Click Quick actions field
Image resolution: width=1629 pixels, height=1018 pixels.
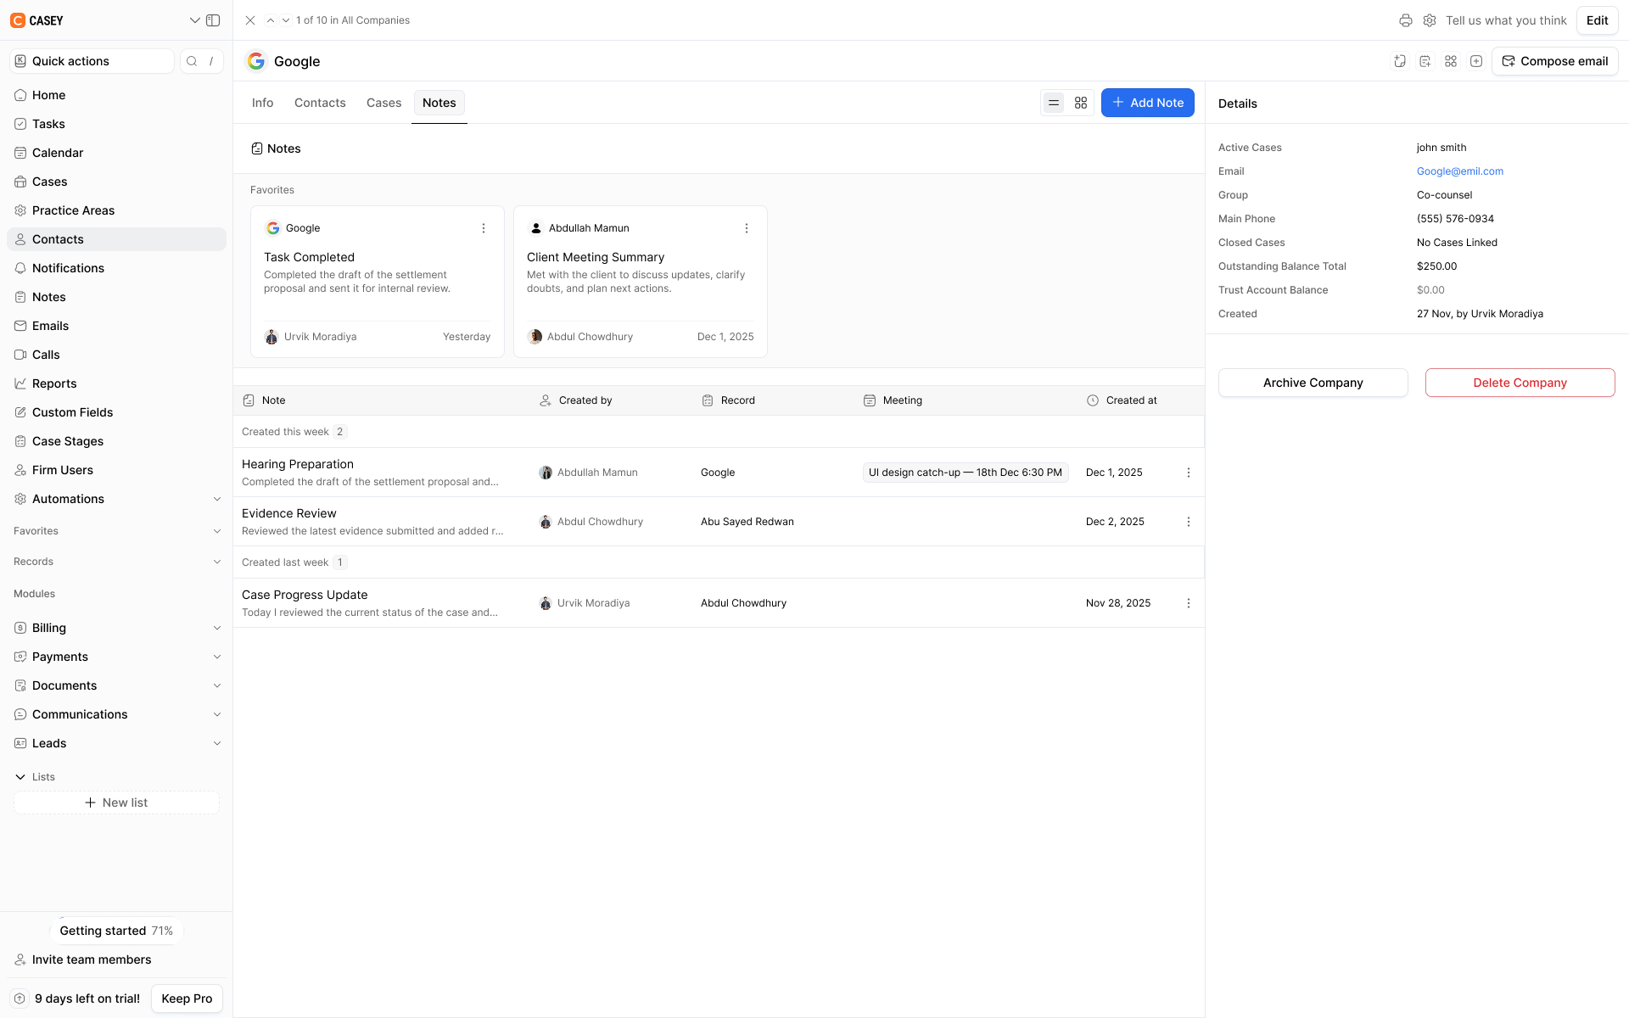(x=92, y=61)
